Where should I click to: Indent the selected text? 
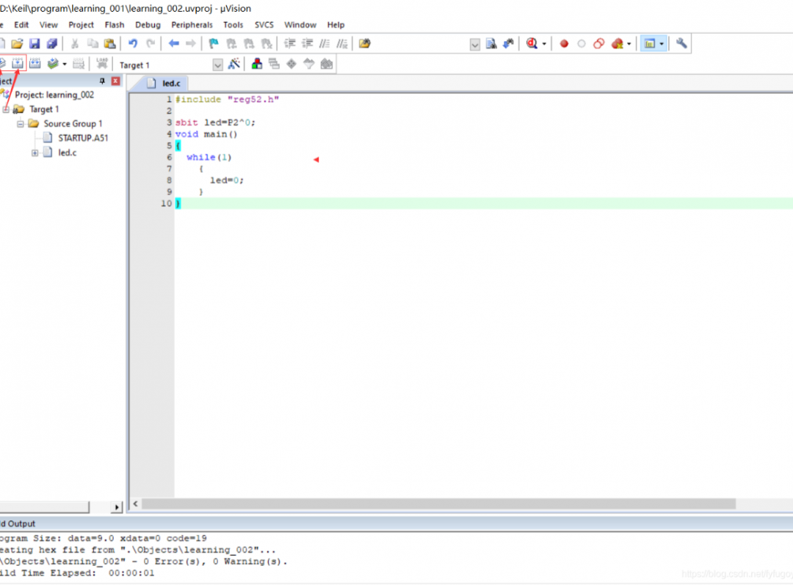point(290,43)
